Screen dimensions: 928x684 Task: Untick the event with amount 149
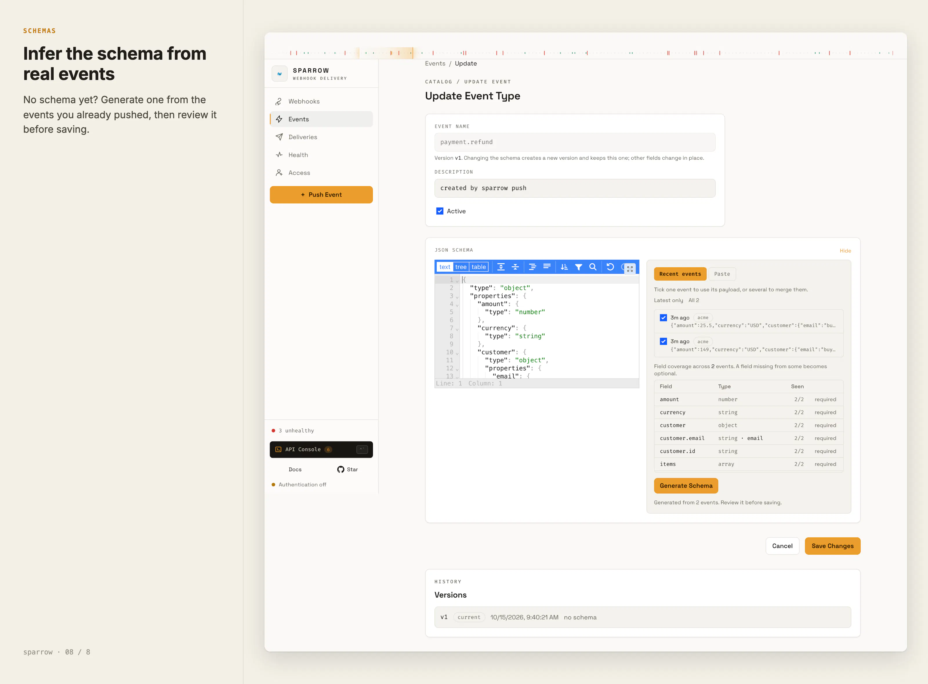[663, 342]
